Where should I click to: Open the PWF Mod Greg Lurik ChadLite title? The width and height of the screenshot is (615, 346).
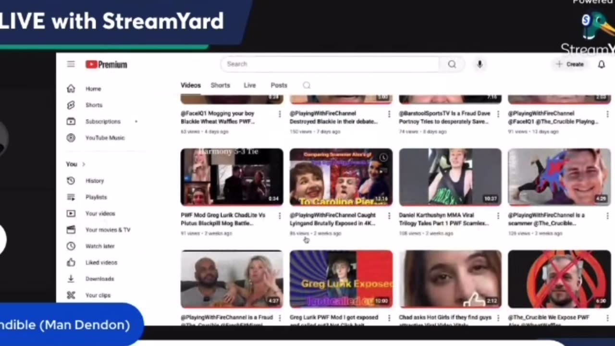point(223,219)
